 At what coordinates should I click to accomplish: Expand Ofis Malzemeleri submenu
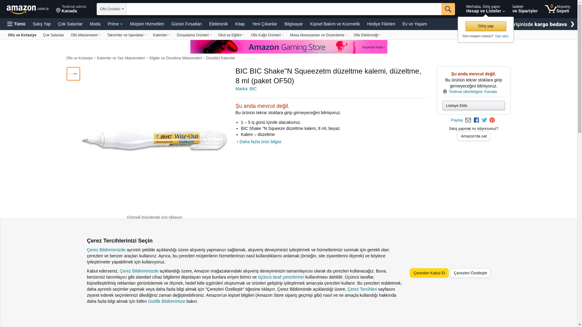85,35
